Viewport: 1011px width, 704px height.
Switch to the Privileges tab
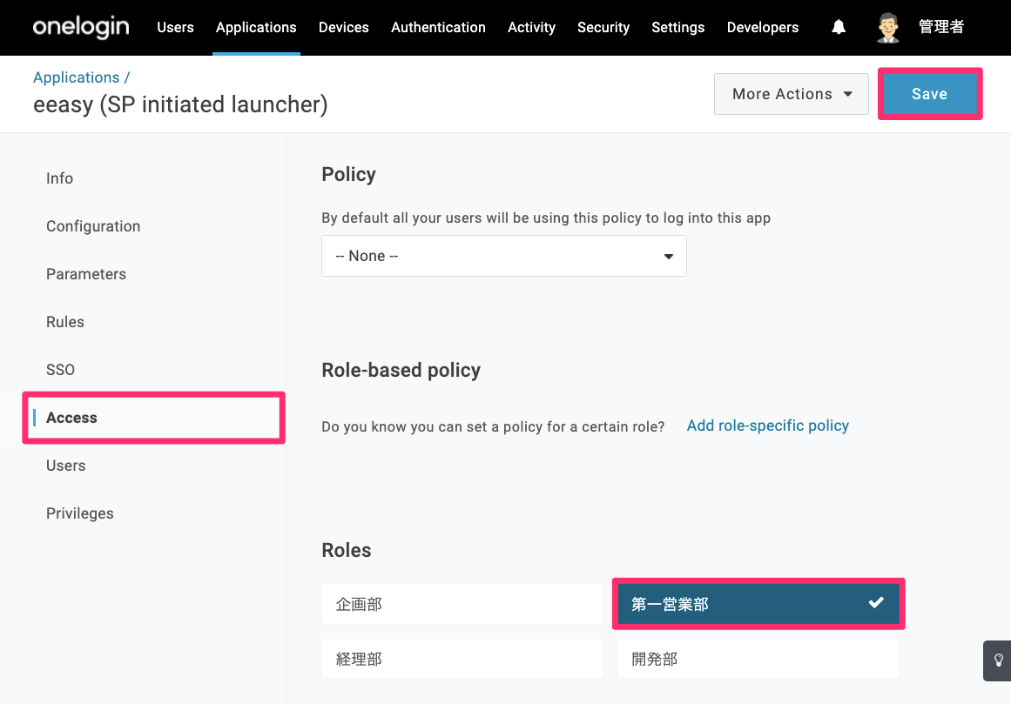point(80,514)
